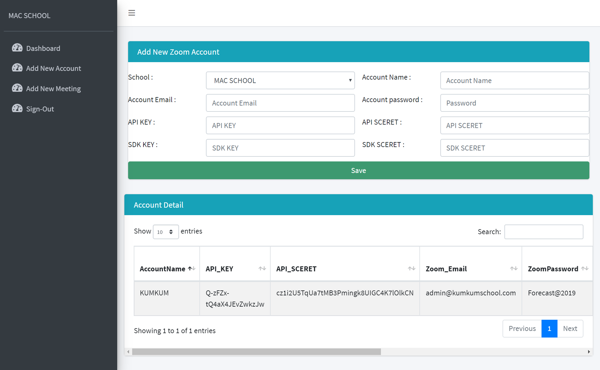Click the table Search input field

pyautogui.click(x=543, y=232)
